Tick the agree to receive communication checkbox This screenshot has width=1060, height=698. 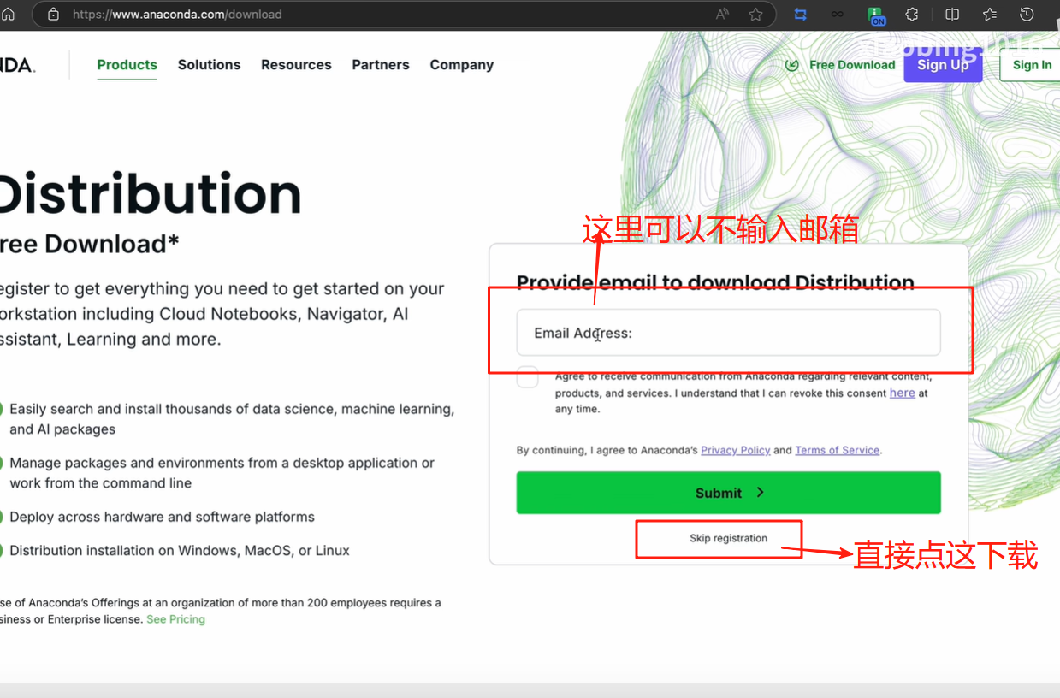click(528, 377)
